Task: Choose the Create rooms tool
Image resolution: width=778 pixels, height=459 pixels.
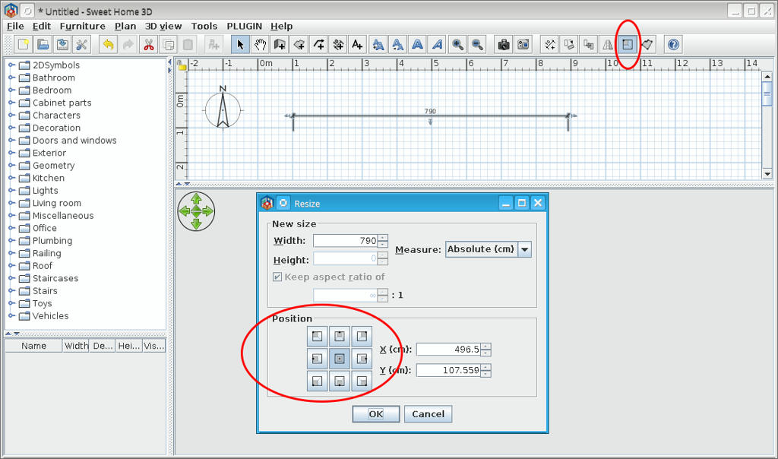Action: coord(299,45)
